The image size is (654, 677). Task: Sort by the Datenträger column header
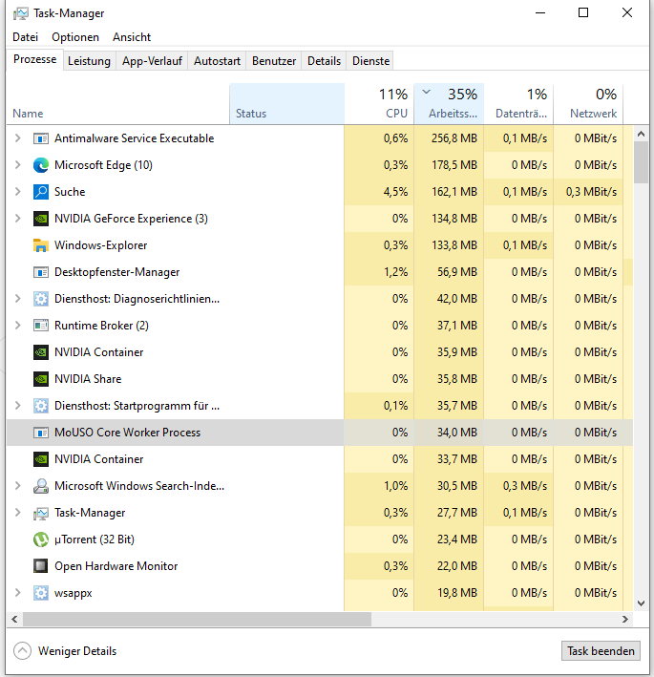[518, 104]
